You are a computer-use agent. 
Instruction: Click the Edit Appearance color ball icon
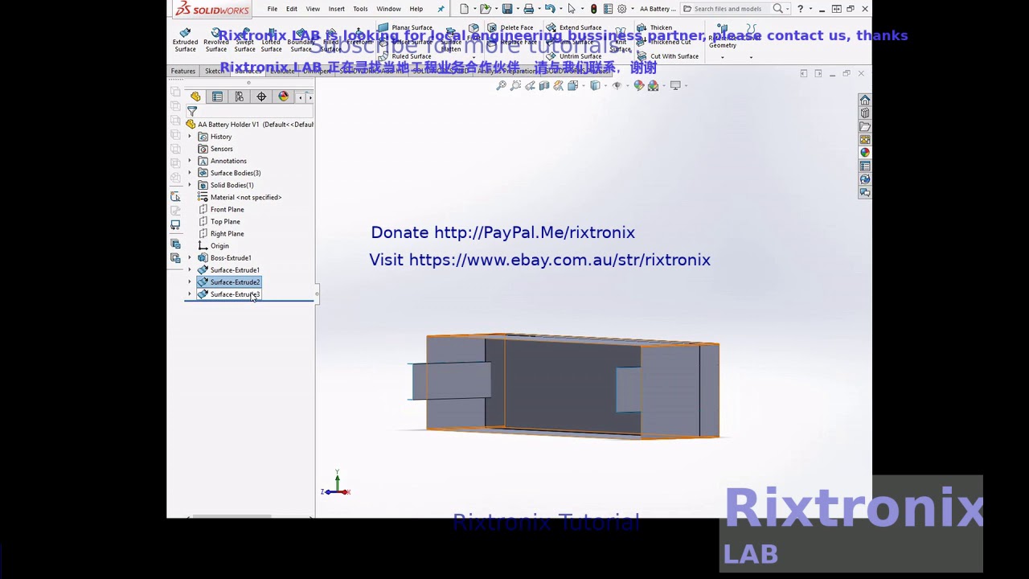[638, 85]
